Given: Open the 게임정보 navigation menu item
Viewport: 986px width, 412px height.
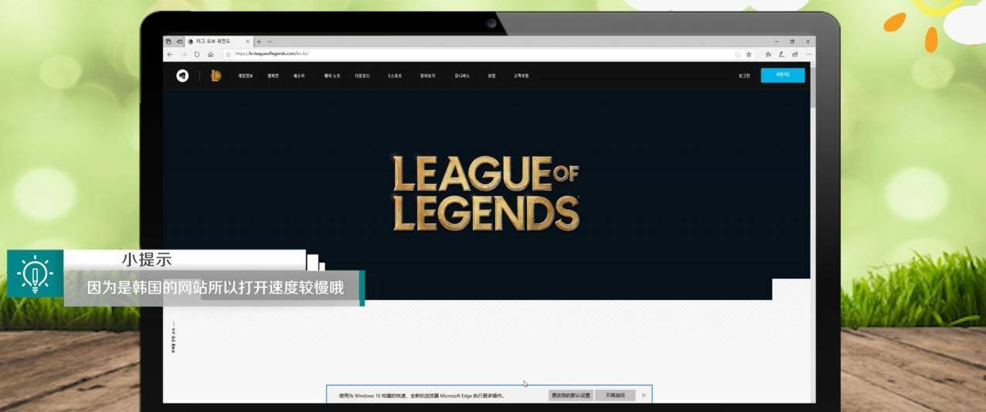Looking at the screenshot, I should (245, 76).
